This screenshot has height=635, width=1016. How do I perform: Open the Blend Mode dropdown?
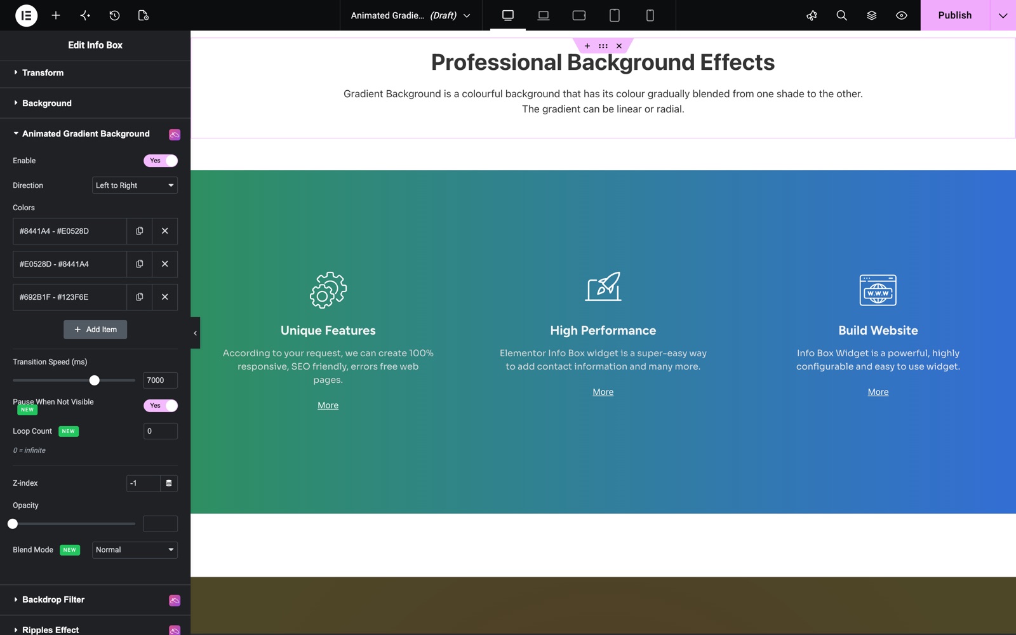(x=135, y=550)
